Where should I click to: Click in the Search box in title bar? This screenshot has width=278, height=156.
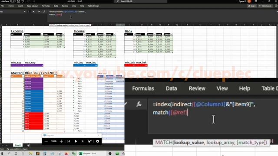coord(140,1)
